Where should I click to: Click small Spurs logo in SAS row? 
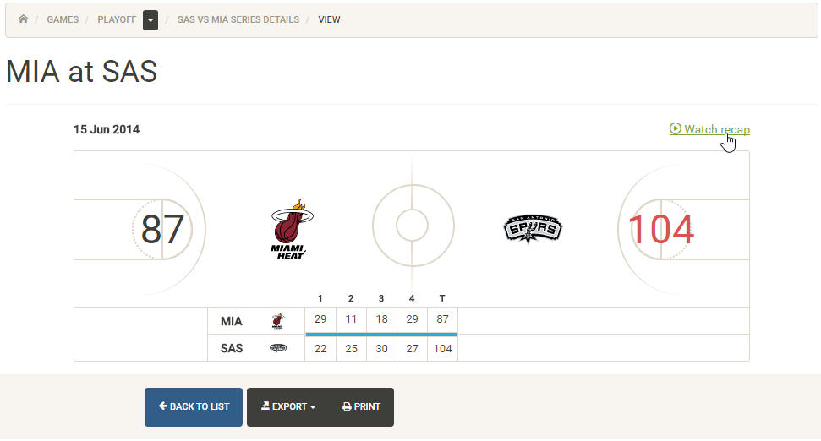(x=278, y=348)
